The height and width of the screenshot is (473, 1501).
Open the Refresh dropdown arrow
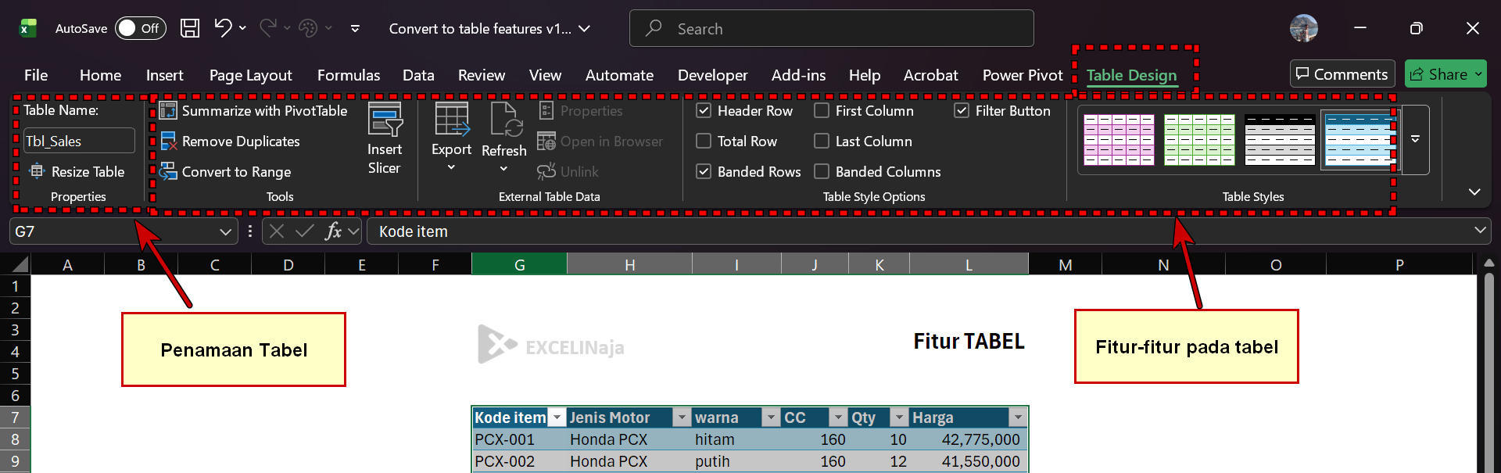click(503, 168)
